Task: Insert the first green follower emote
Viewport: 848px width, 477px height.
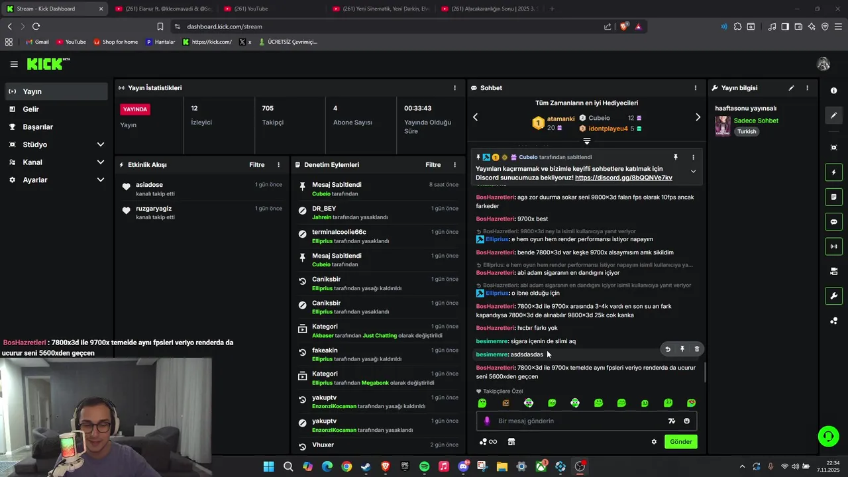Action: 482,403
